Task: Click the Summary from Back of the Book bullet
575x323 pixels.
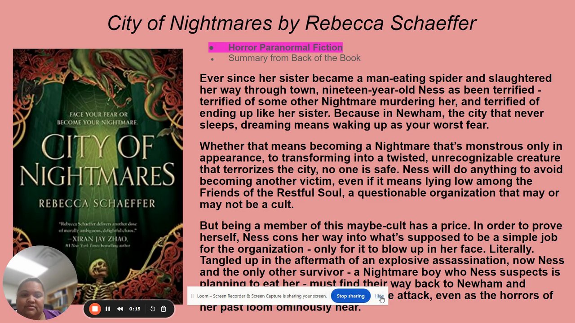Action: click(x=294, y=58)
